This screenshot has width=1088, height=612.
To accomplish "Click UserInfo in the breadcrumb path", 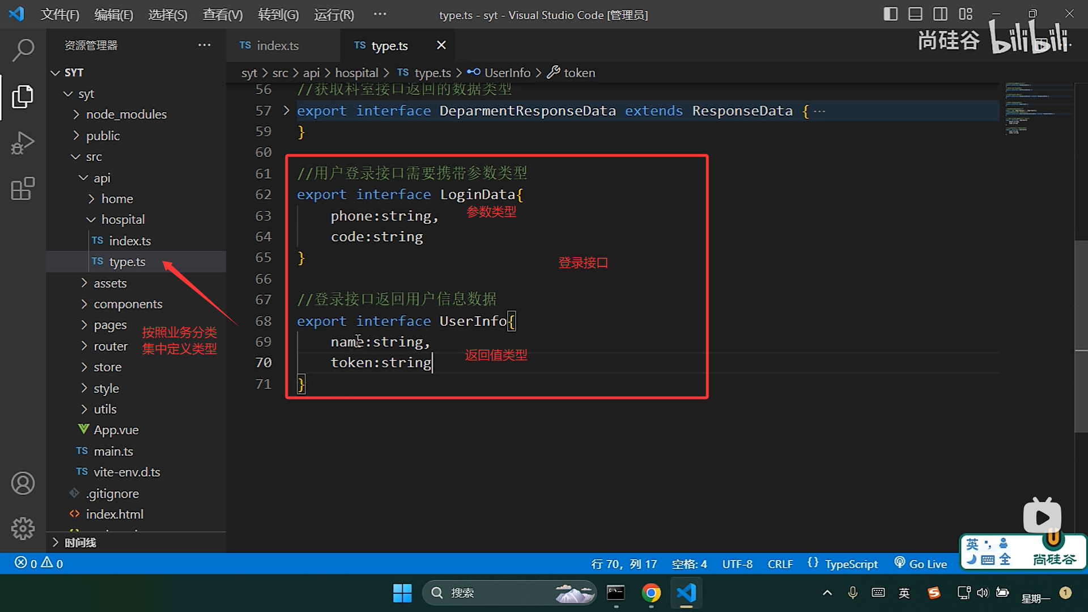I will click(507, 73).
